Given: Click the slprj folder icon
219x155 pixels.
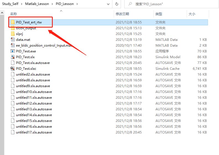Looking at the screenshot, I should [13, 34].
